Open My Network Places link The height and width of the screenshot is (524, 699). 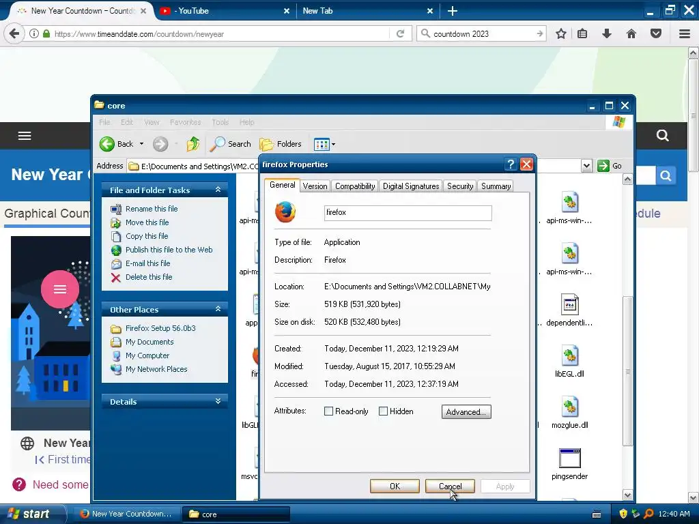[156, 369]
